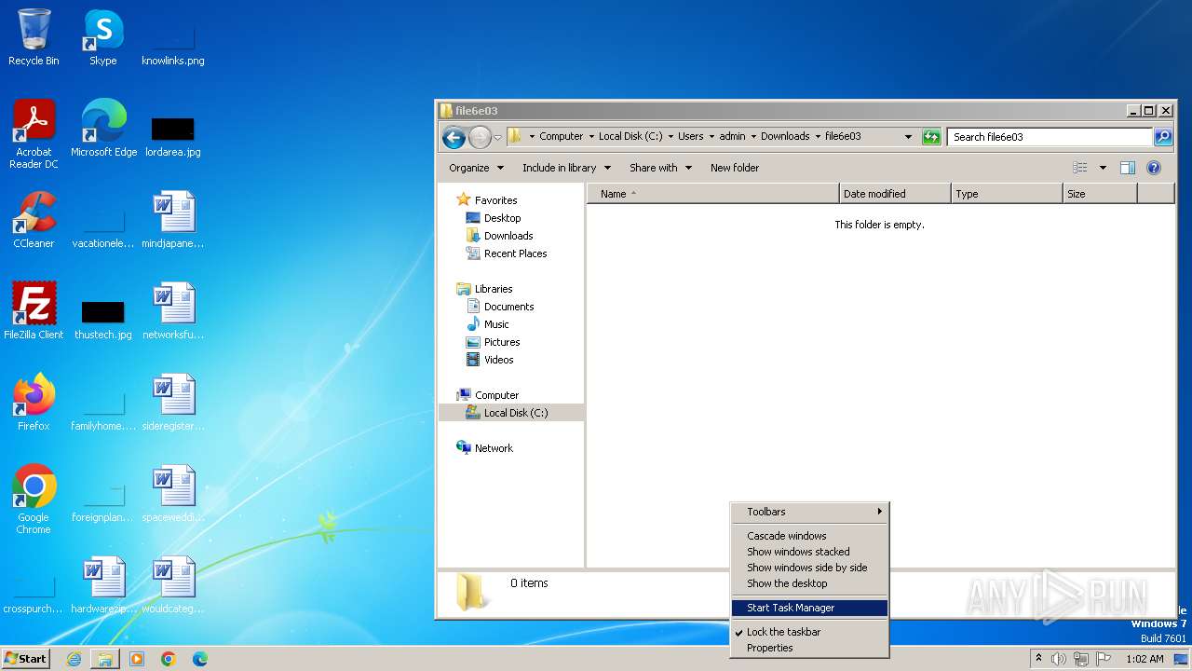Open the change view options arrow
1192x671 pixels.
point(1103,168)
